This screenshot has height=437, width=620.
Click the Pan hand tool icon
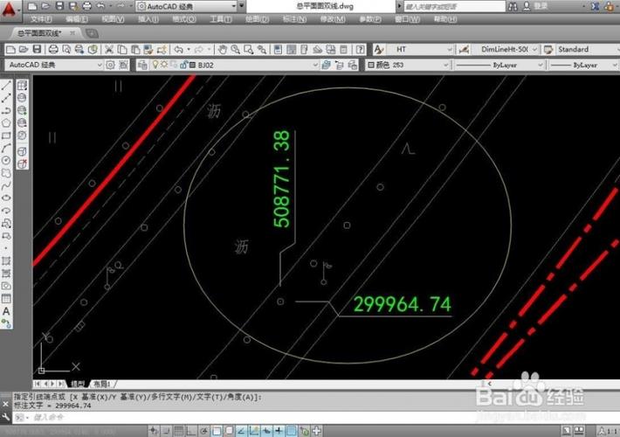223,50
